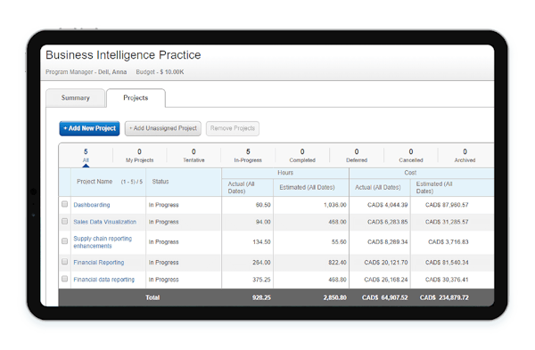Click total actual hours 928.25
Viewport: 535px width, 350px height.
point(261,297)
